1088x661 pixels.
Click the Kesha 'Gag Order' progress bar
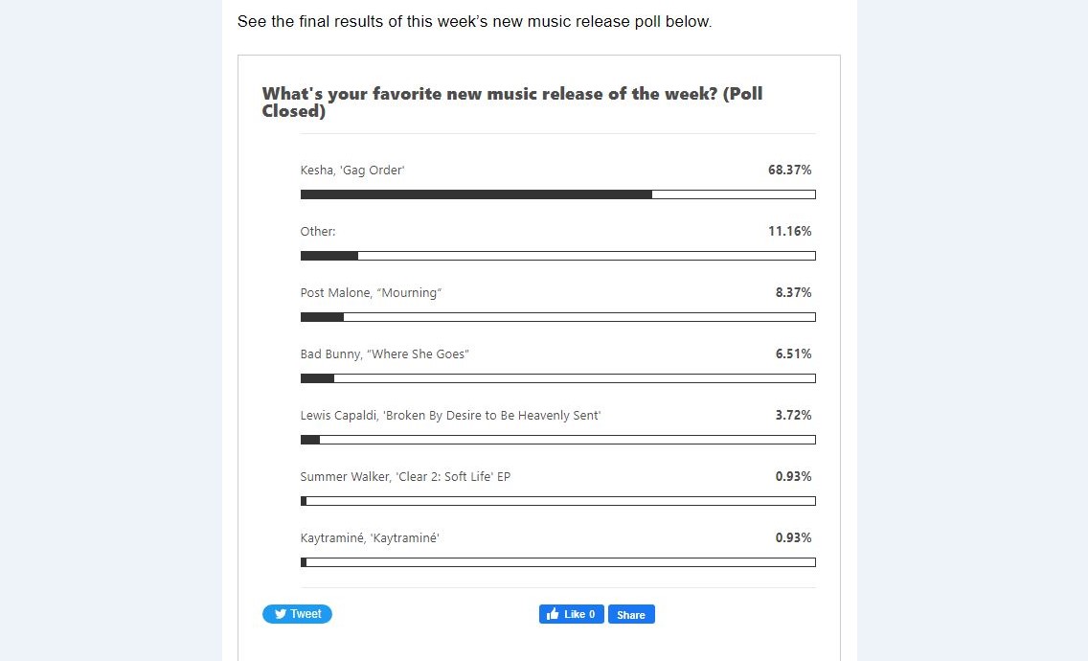[x=557, y=194]
